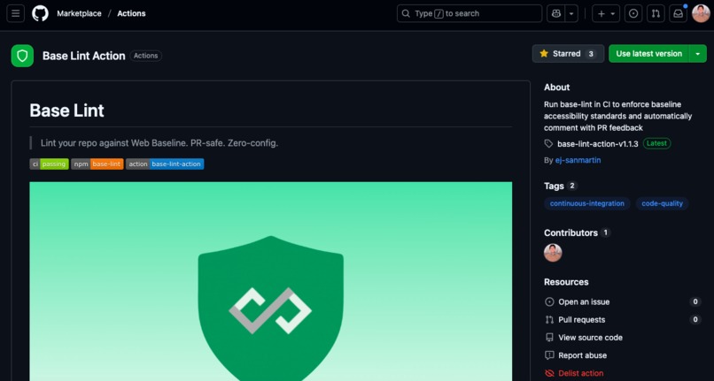The image size is (714, 381).
Task: Go to GitHub home via Octocat logo
Action: [40, 13]
